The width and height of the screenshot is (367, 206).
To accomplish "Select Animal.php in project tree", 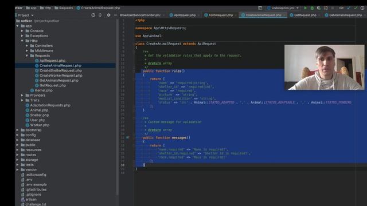I will pos(39,110).
